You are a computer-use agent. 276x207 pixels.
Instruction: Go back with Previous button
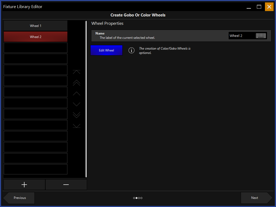[20, 198]
